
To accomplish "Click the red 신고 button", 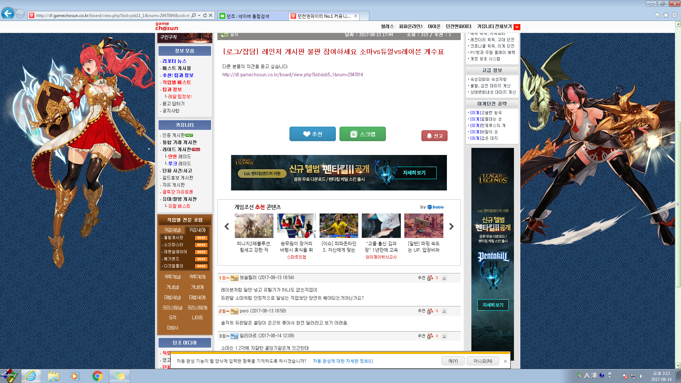I will (x=434, y=136).
